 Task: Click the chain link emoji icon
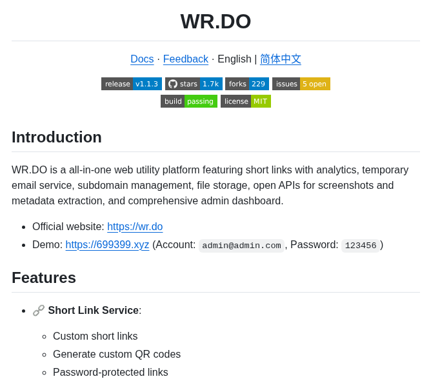click(39, 310)
